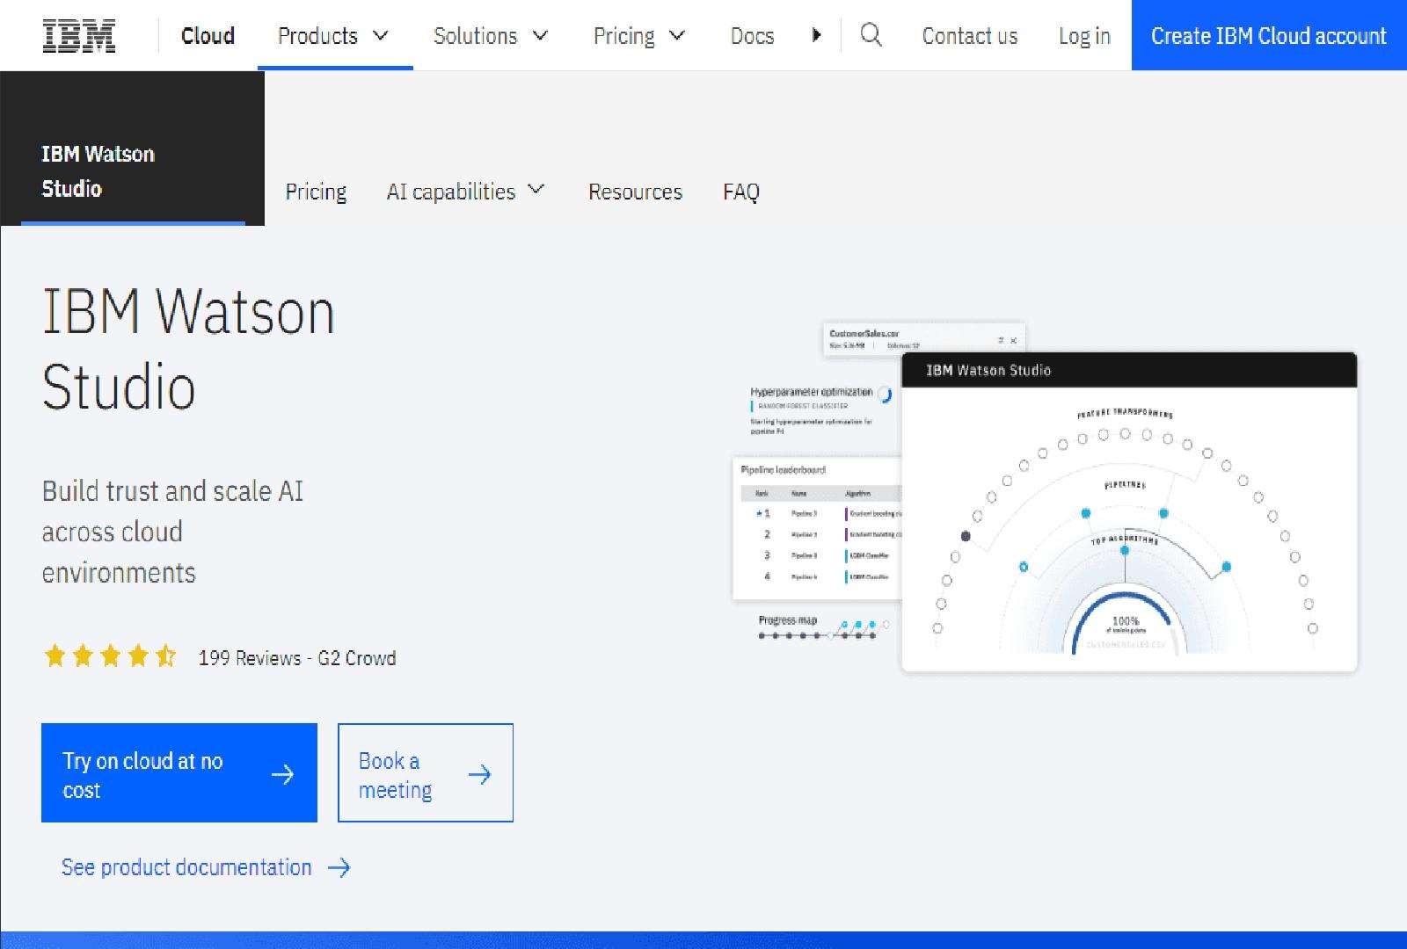
Task: Expand the Products dropdown
Action: pyautogui.click(x=333, y=36)
